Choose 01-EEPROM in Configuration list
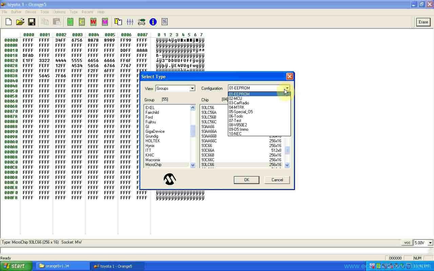The image size is (434, 271). click(259, 94)
